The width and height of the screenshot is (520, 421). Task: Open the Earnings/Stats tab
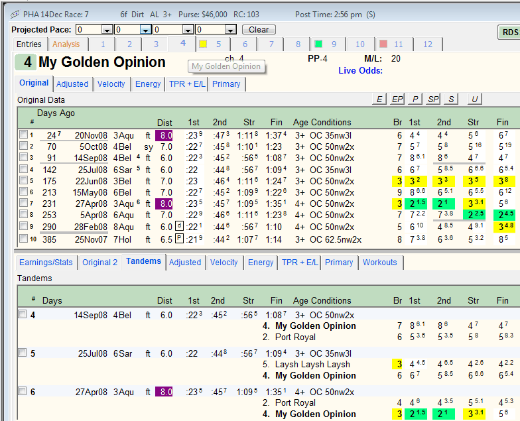click(46, 263)
